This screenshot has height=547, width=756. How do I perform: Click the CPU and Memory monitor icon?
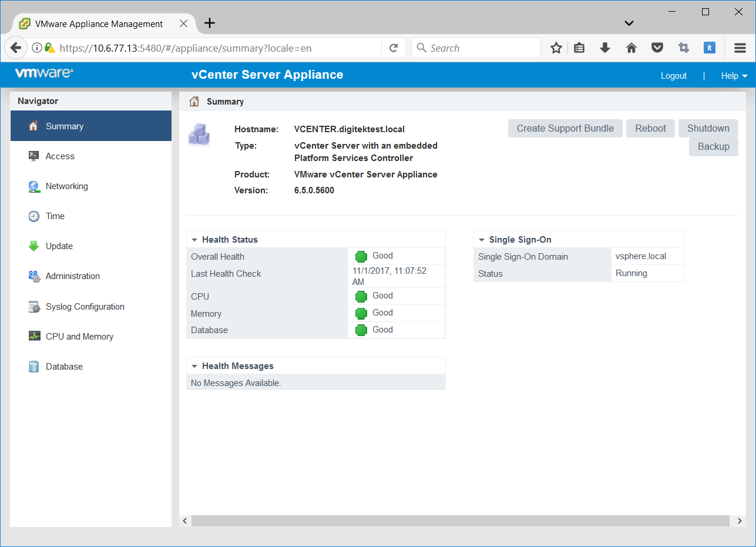pos(34,337)
